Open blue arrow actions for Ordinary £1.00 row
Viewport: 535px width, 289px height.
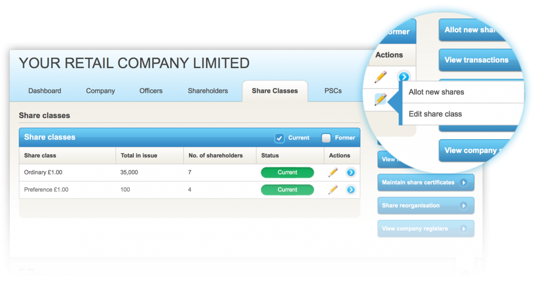[351, 173]
